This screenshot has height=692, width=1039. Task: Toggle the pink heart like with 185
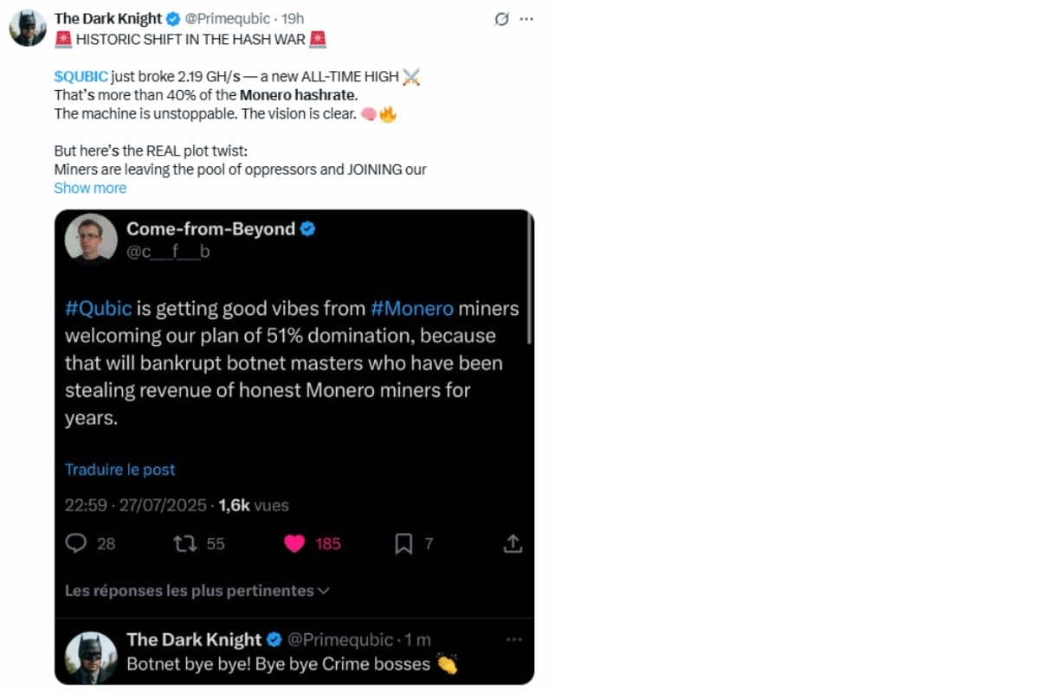pyautogui.click(x=294, y=543)
